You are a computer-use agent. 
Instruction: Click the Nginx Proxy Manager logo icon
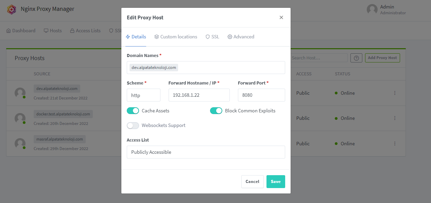12,9
